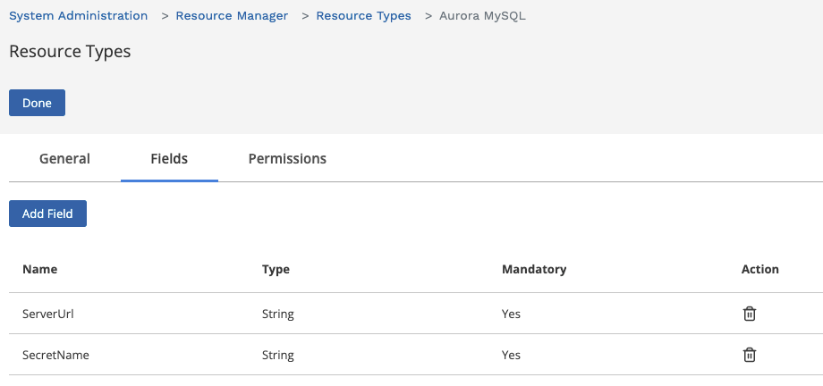Go to System Administration breadcrumb

(x=78, y=16)
